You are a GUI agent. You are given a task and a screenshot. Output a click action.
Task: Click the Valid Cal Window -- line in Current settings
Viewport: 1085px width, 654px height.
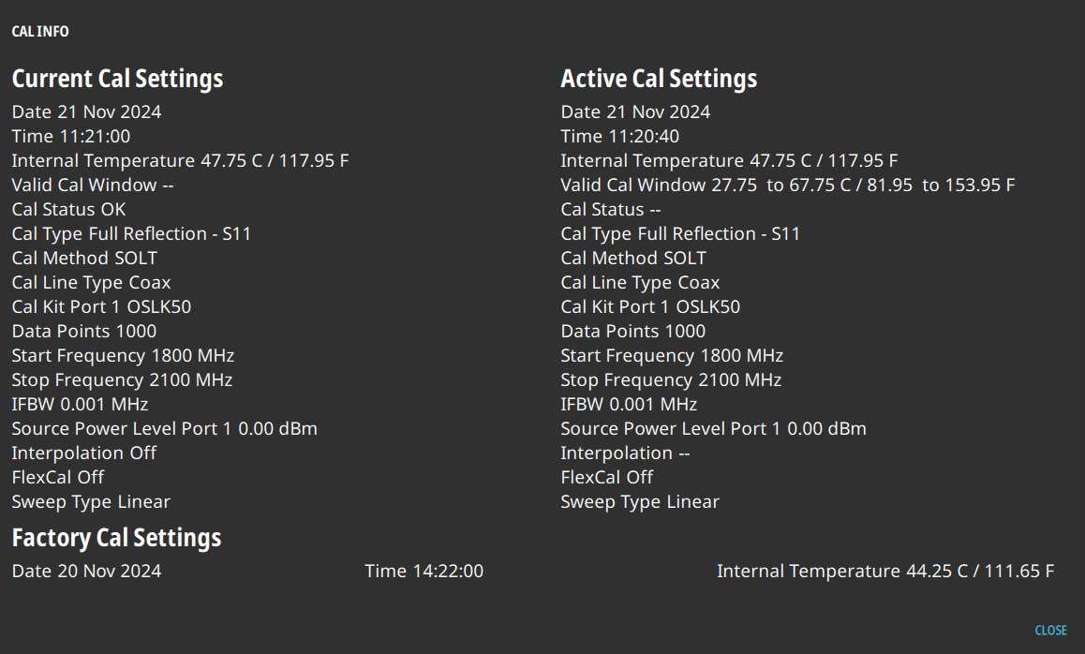[93, 185]
